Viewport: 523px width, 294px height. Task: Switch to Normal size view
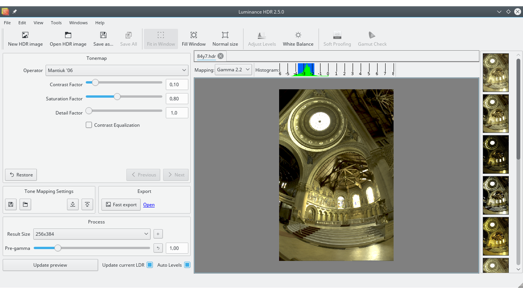click(225, 39)
